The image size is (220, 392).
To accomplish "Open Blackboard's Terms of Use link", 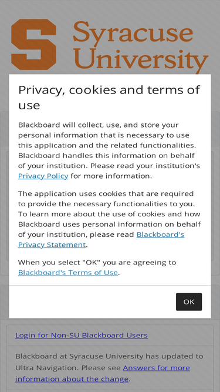I will coord(68,273).
